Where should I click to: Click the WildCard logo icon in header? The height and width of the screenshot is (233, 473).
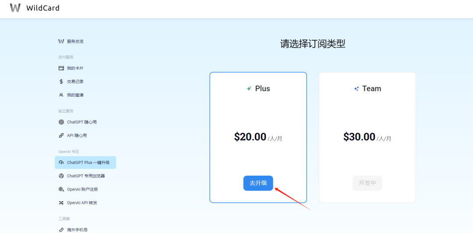(15, 8)
